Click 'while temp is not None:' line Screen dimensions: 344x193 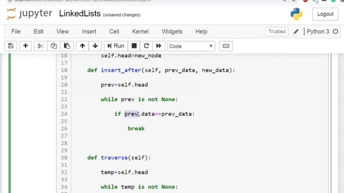pos(139,187)
